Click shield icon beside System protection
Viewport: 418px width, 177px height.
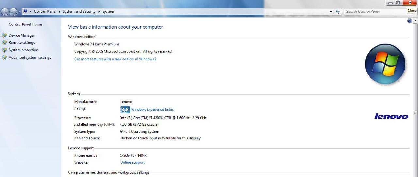click(4, 50)
